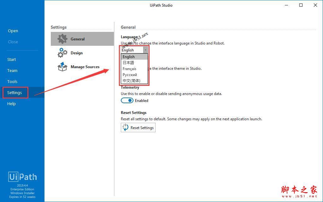The height and width of the screenshot is (202, 323).
Task: Click Close in the sidebar
Action: click(x=13, y=42)
